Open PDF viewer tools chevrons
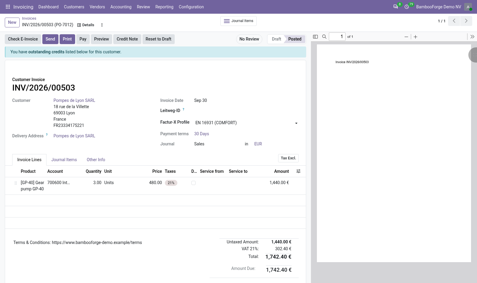This screenshot has width=477, height=283. pos(472,37)
